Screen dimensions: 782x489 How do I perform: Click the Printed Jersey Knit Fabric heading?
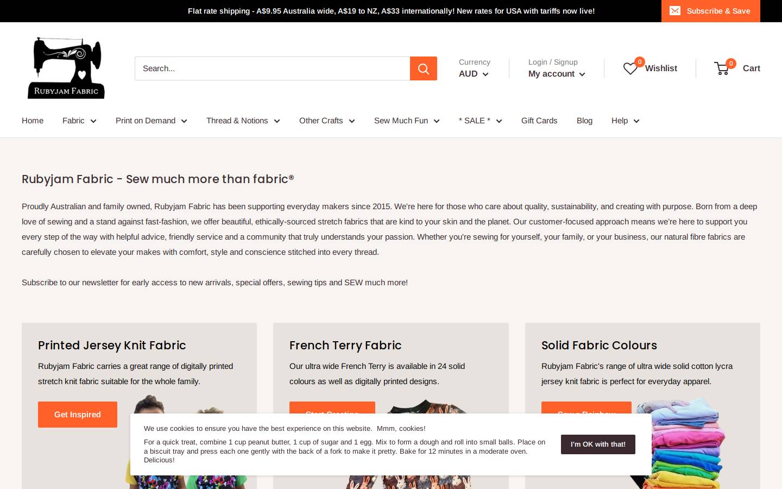click(x=112, y=346)
